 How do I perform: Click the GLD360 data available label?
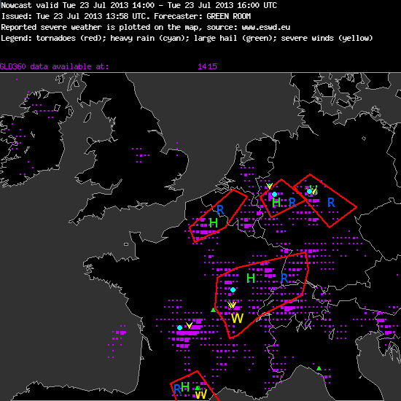(55, 66)
